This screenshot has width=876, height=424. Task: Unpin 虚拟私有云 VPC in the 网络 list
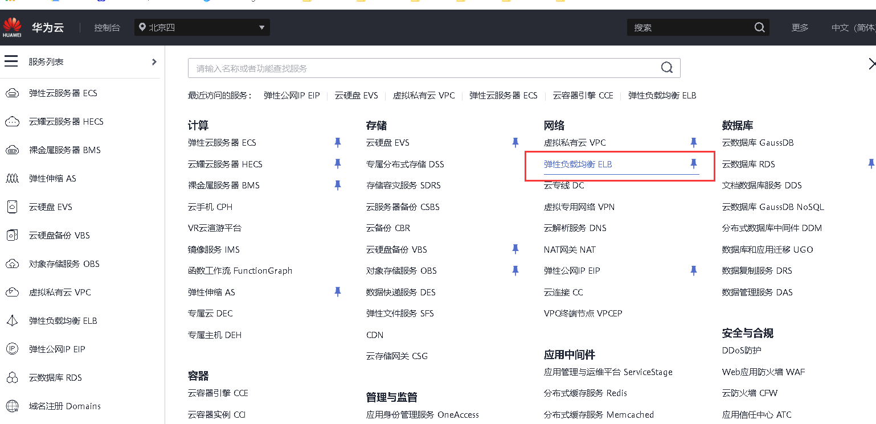click(694, 142)
